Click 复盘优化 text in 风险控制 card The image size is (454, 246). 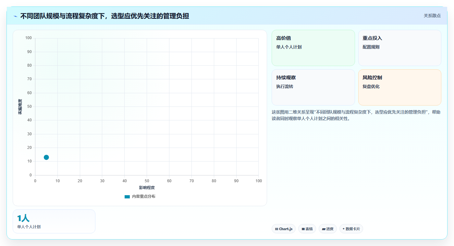tap(371, 86)
